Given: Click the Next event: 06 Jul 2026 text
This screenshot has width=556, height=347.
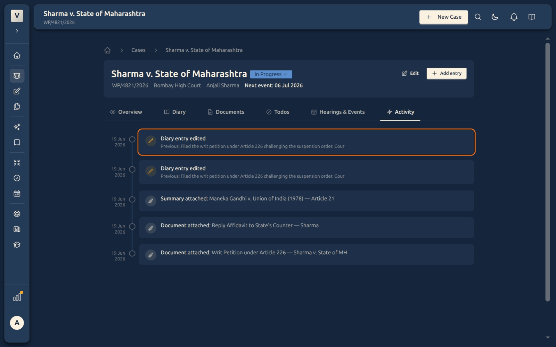Looking at the screenshot, I should (273, 85).
